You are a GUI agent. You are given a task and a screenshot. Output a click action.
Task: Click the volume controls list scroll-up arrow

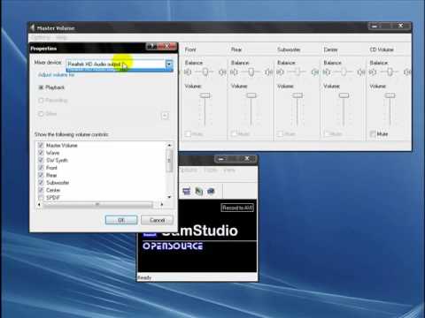tap(169, 145)
